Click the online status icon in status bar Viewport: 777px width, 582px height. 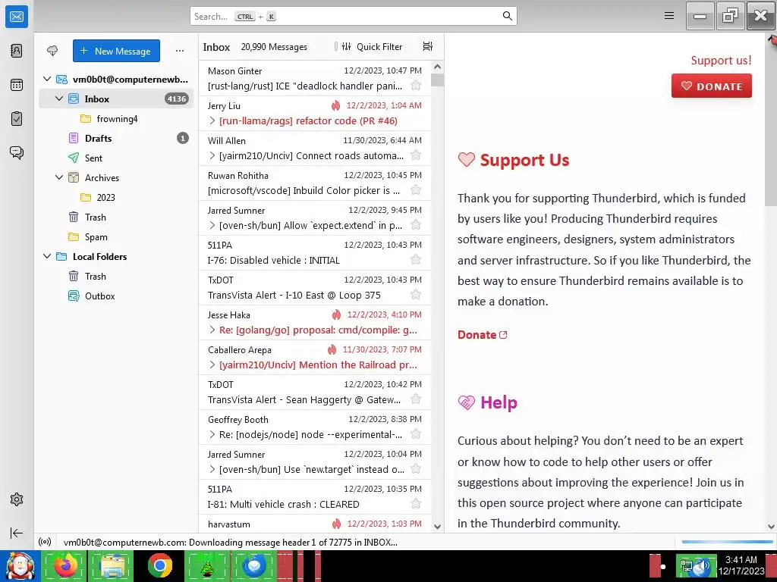[45, 542]
